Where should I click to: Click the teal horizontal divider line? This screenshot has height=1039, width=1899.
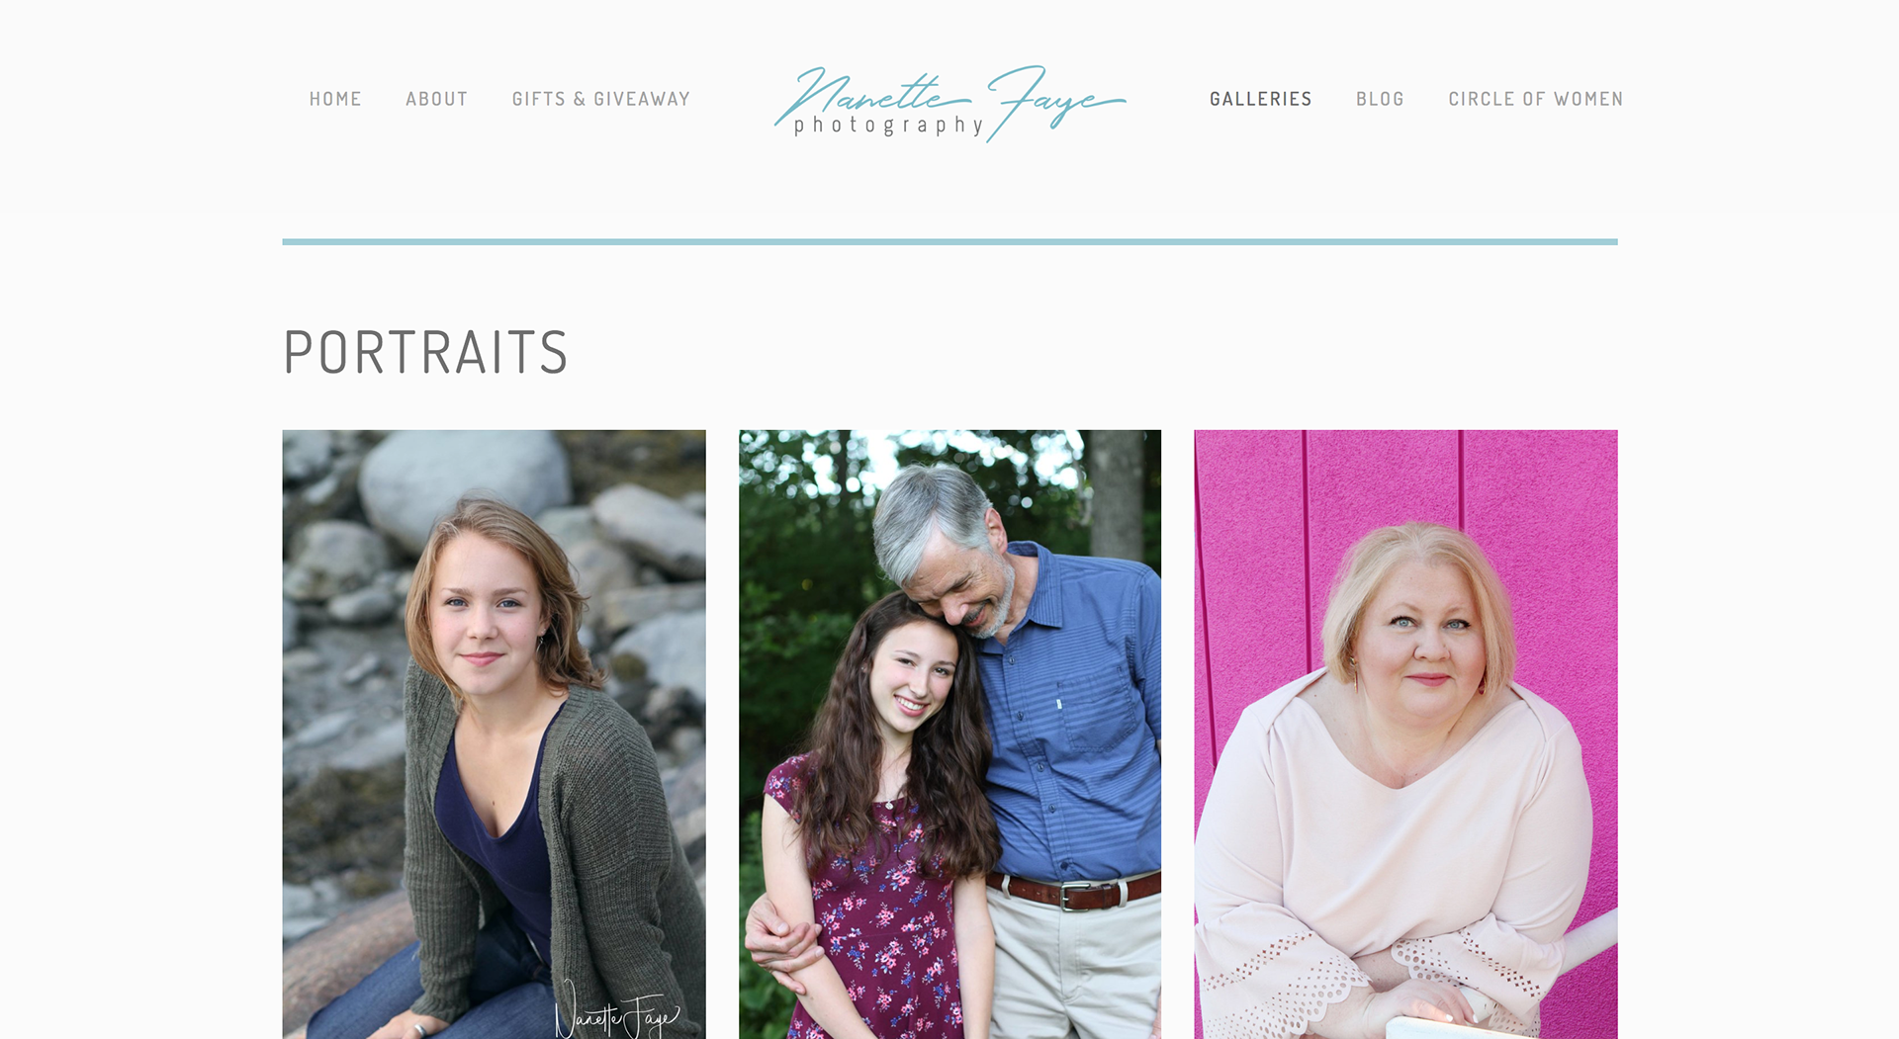949,241
